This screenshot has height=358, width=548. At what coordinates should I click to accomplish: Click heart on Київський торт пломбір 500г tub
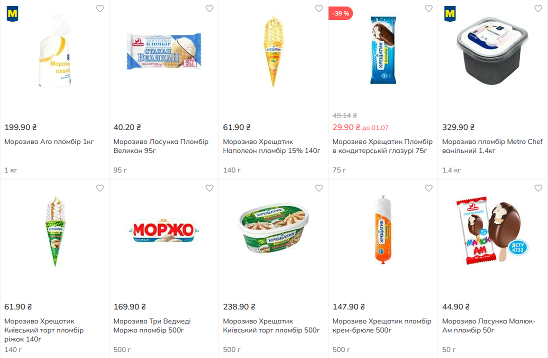319,188
